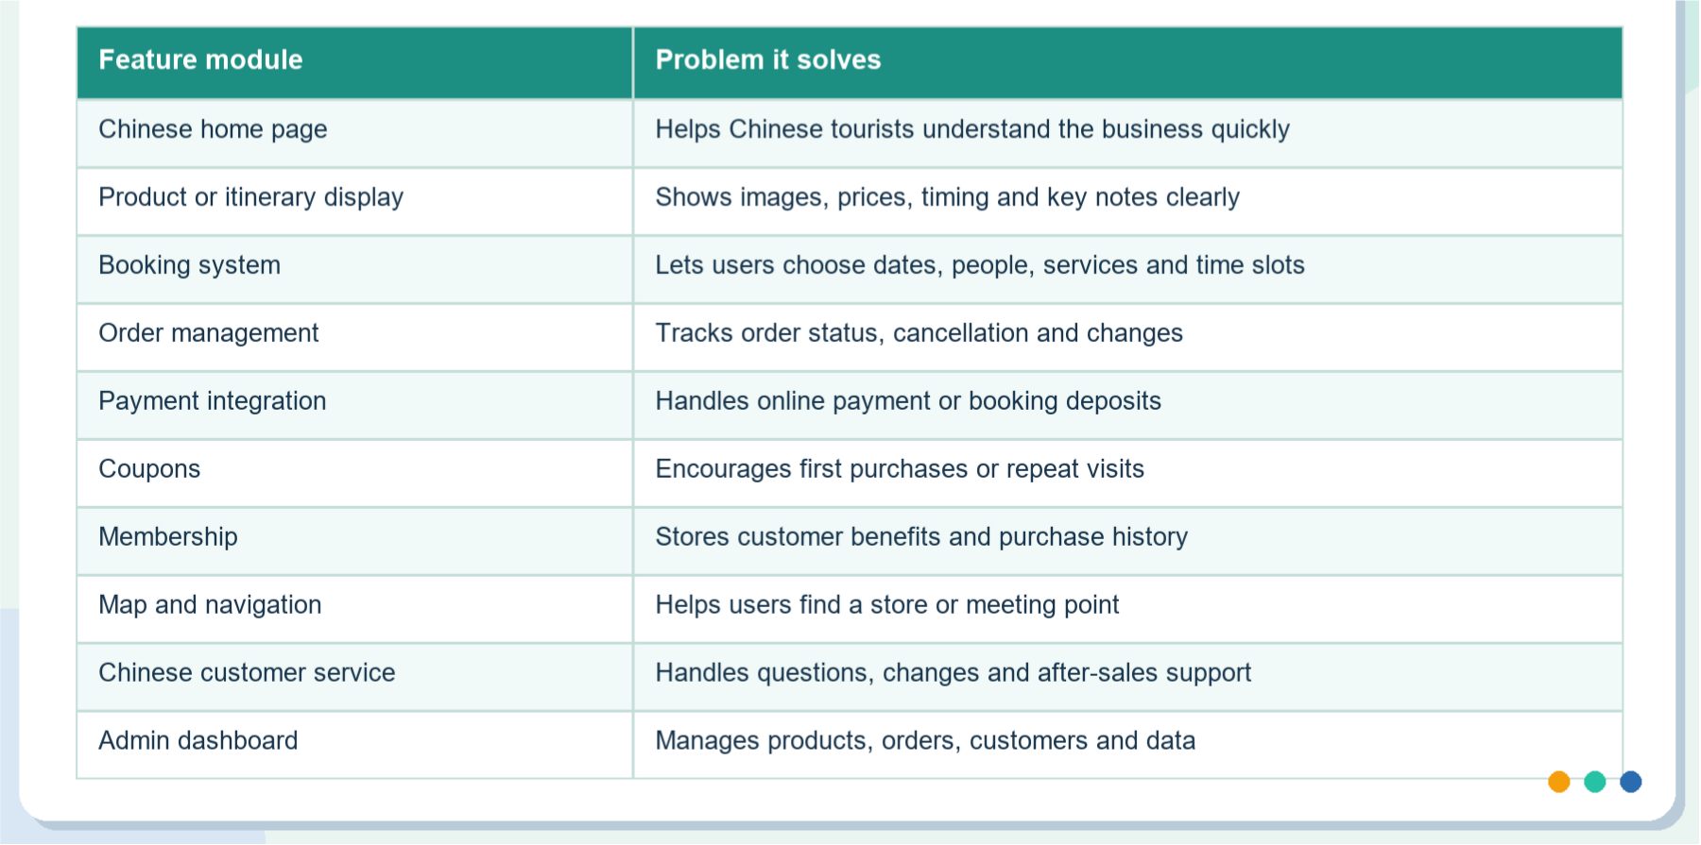Screen dimensions: 1701x845
Task: Click the Payment integration cell
Action: tap(354, 405)
